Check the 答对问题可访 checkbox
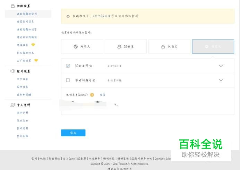 tap(68, 80)
